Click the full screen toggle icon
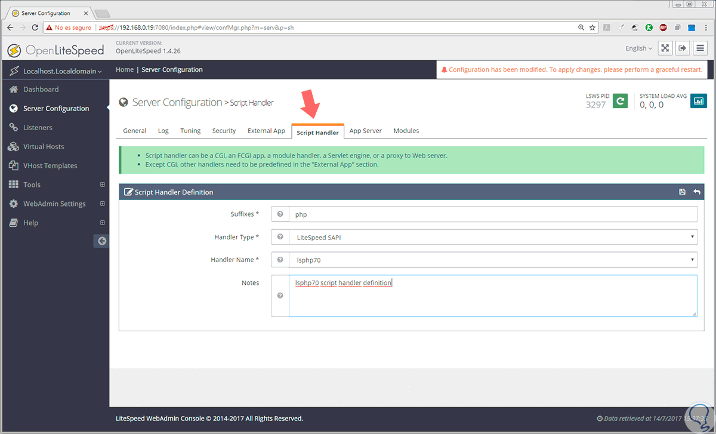Screen dimensions: 716x434 tap(665, 48)
